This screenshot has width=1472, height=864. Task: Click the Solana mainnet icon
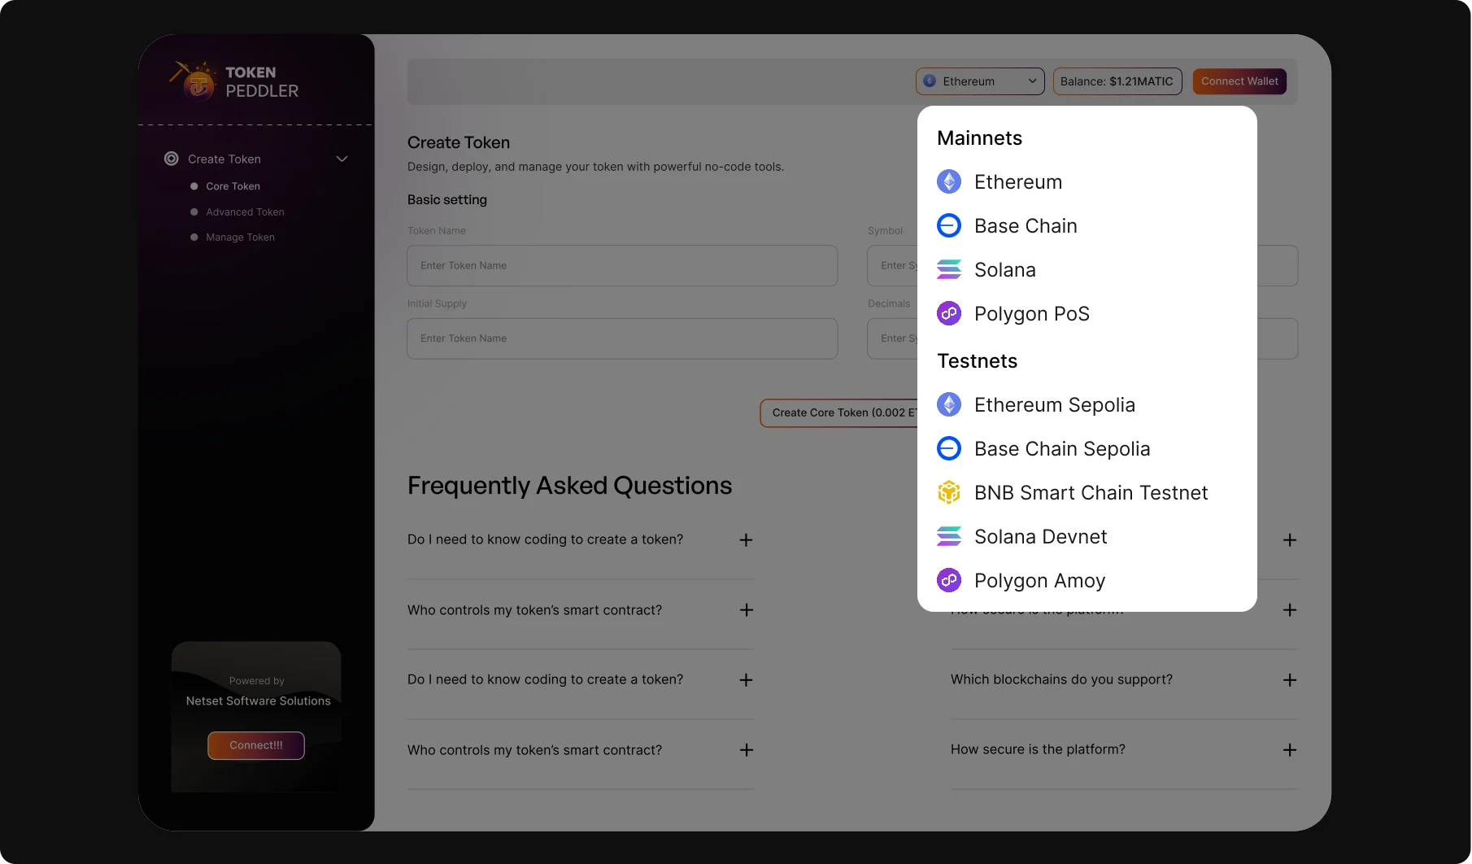[949, 269]
